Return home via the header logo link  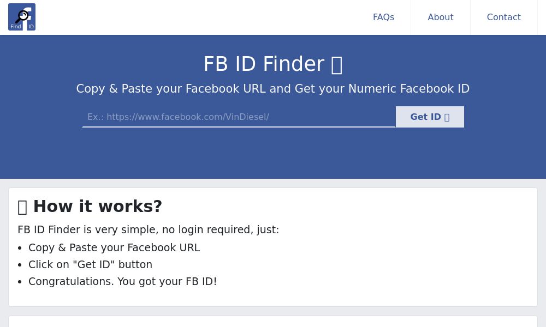pyautogui.click(x=22, y=17)
